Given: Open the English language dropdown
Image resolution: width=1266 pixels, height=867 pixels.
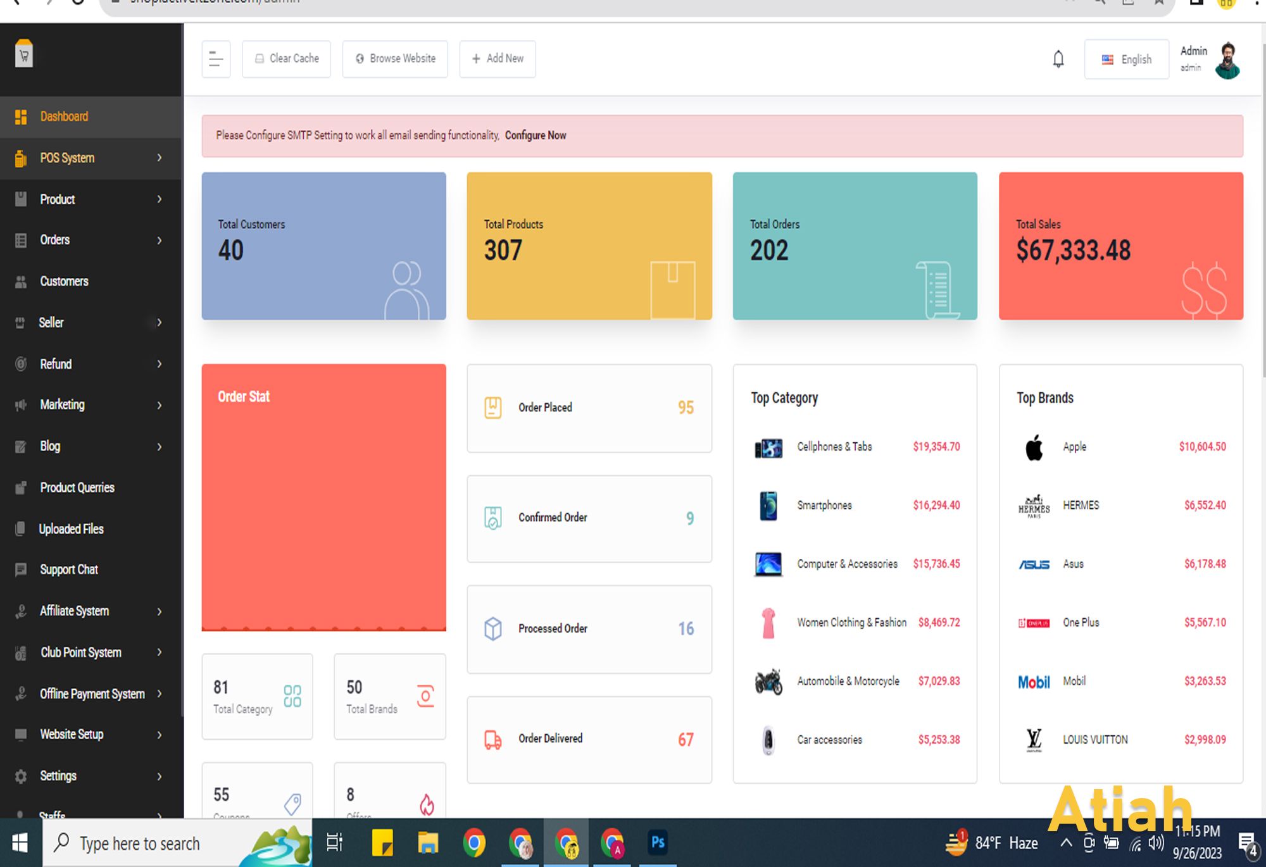Looking at the screenshot, I should coord(1126,59).
